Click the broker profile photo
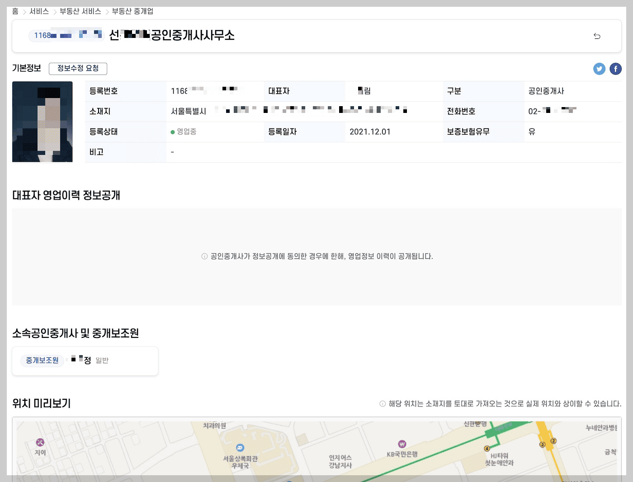This screenshot has width=633, height=482. (42, 121)
